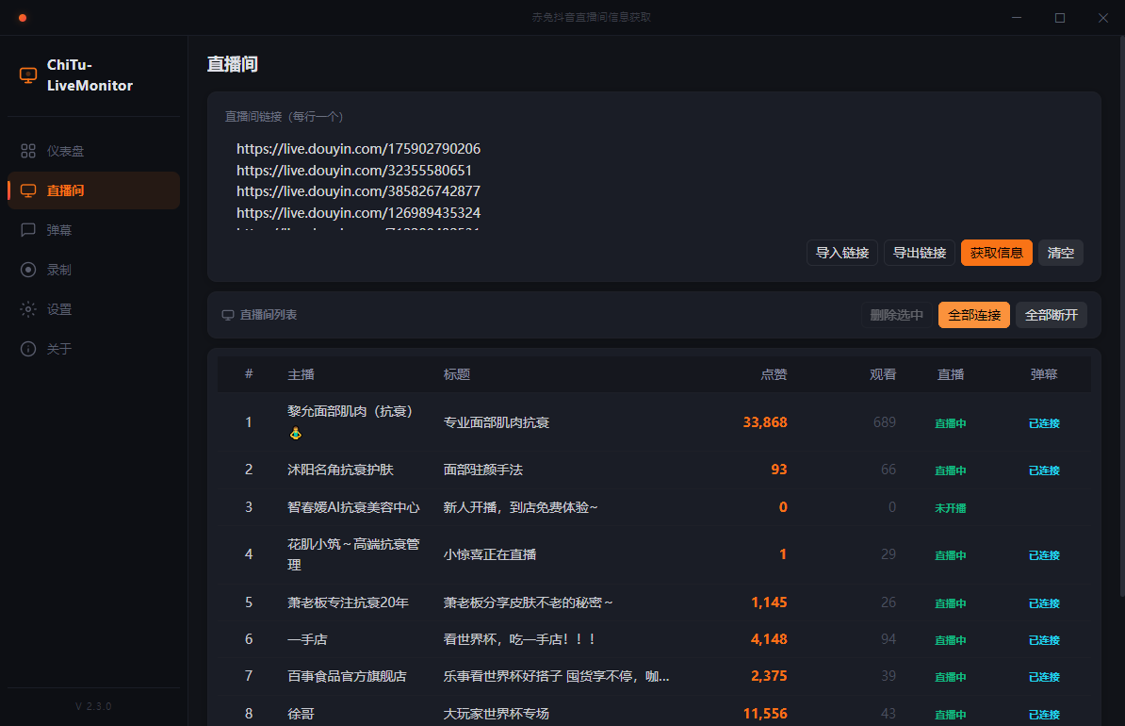Click the title 小惊喜正在直播
The width and height of the screenshot is (1125, 726).
[x=490, y=554]
